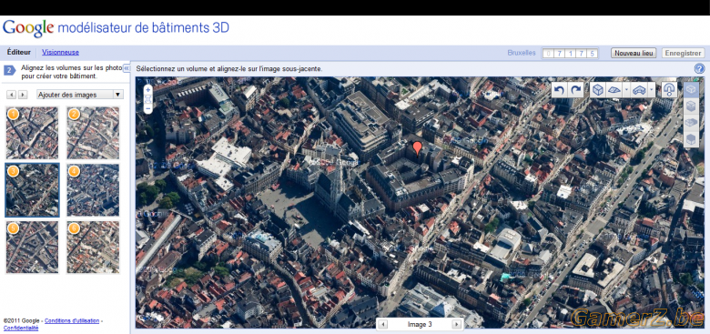This screenshot has height=334, width=710.
Task: Open the pyramid shape variants dropdown arrow
Action: pyautogui.click(x=625, y=90)
